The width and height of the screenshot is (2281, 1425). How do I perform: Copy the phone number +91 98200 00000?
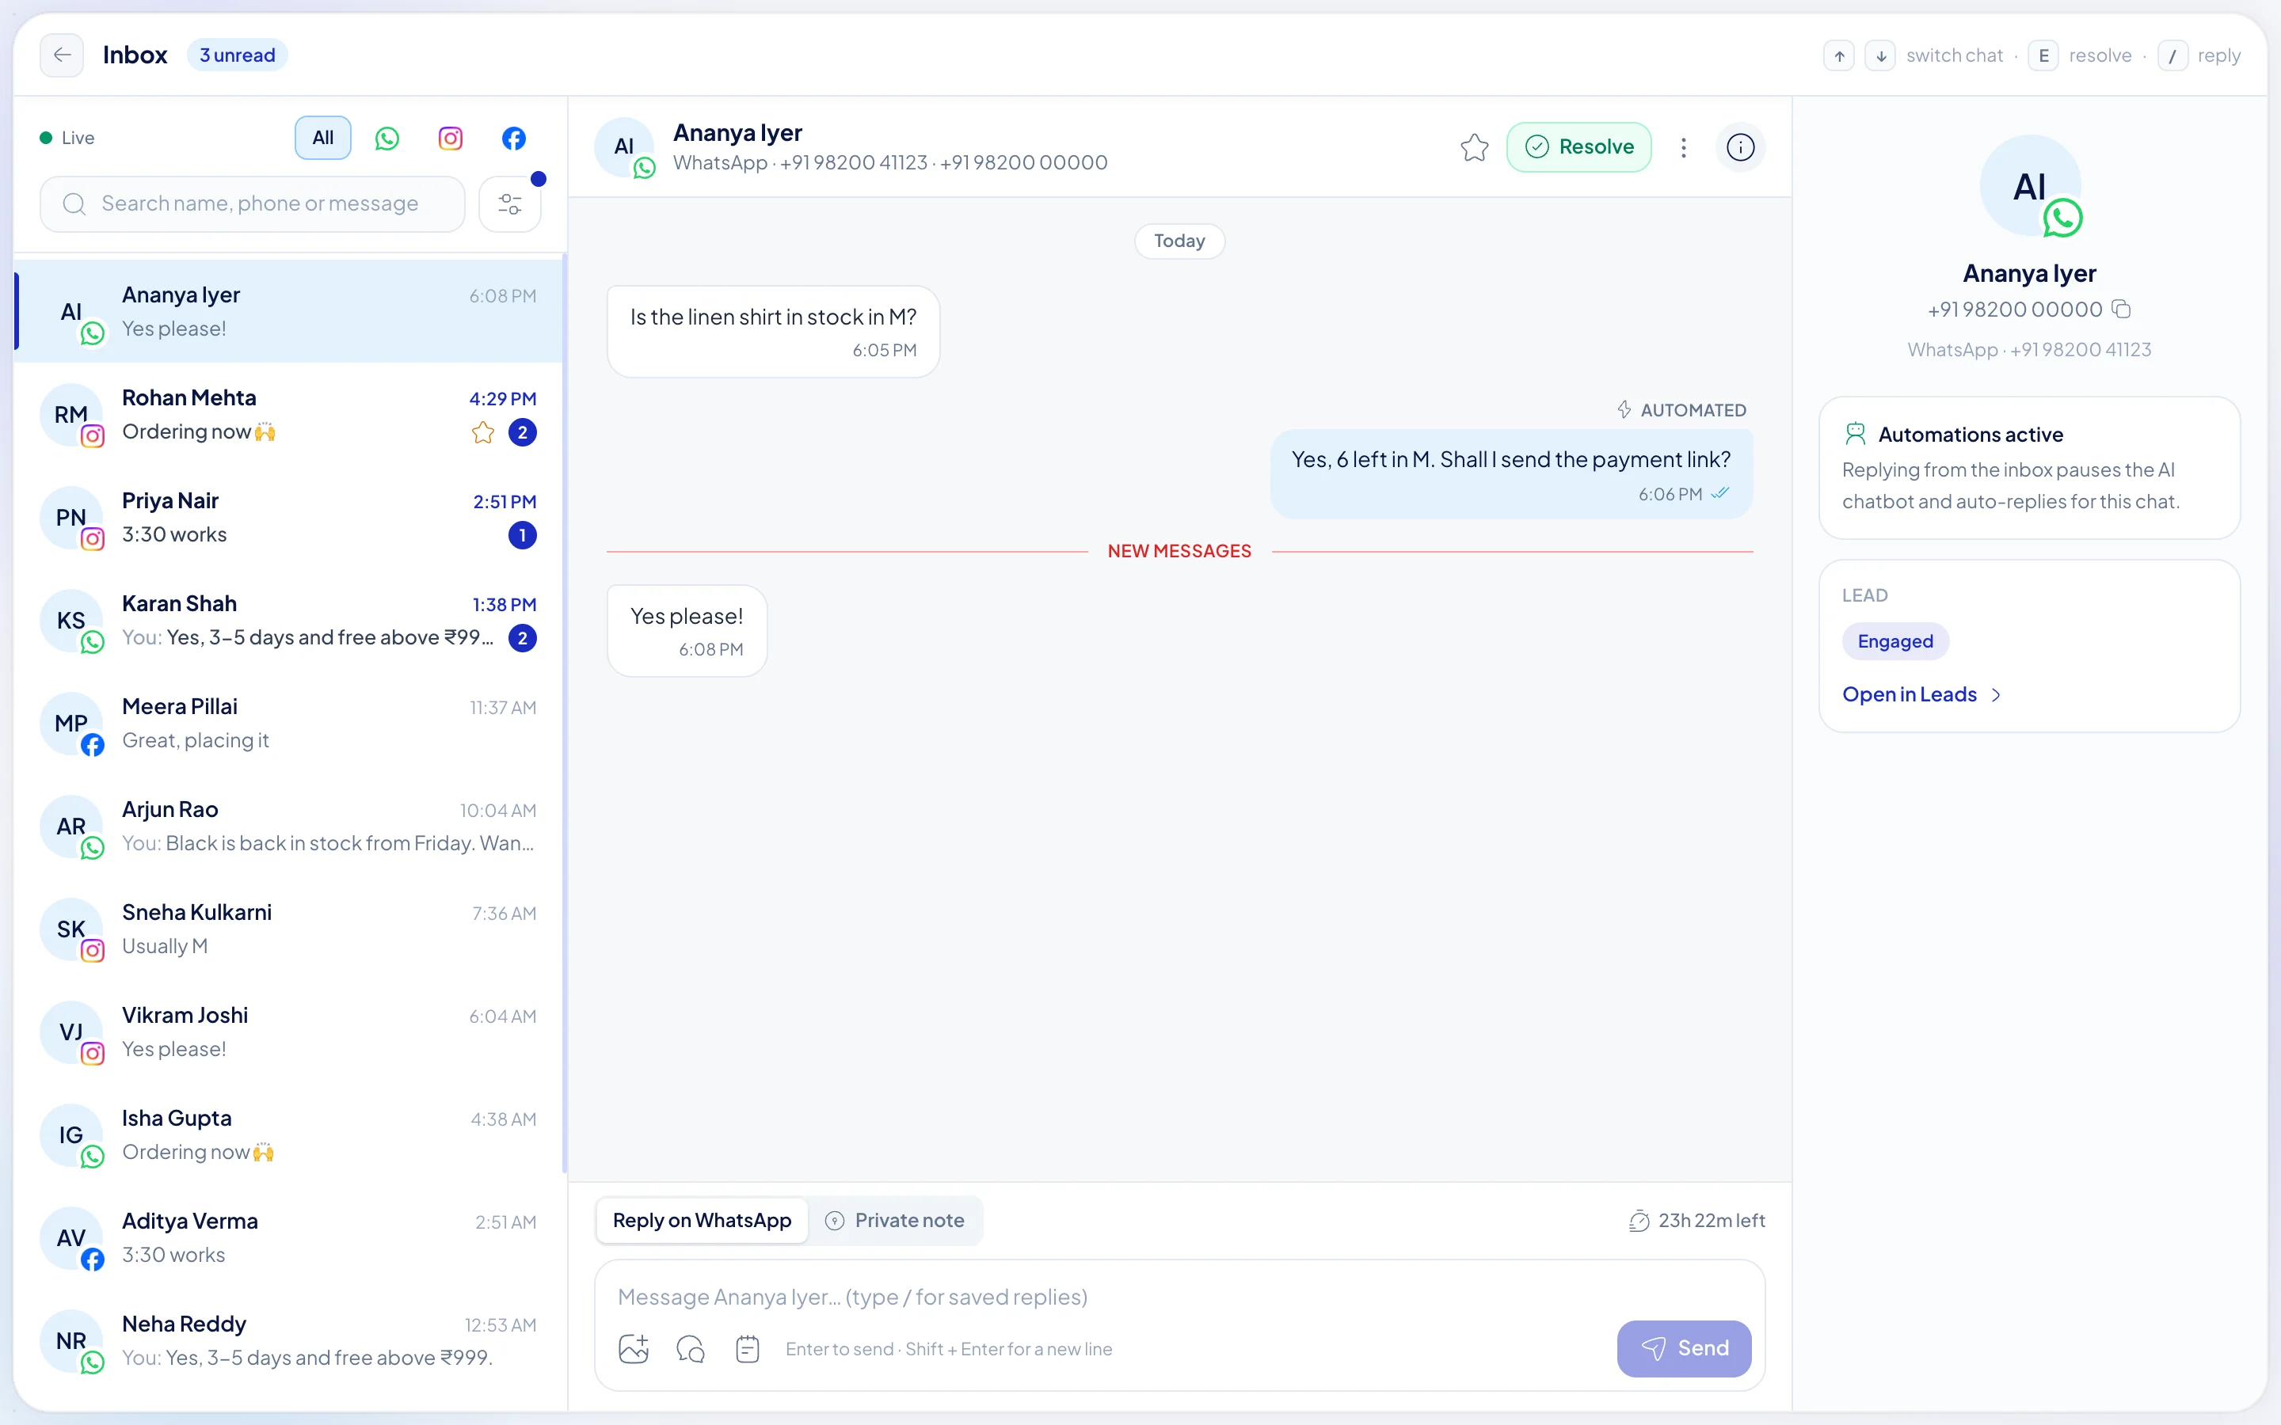pos(2122,309)
